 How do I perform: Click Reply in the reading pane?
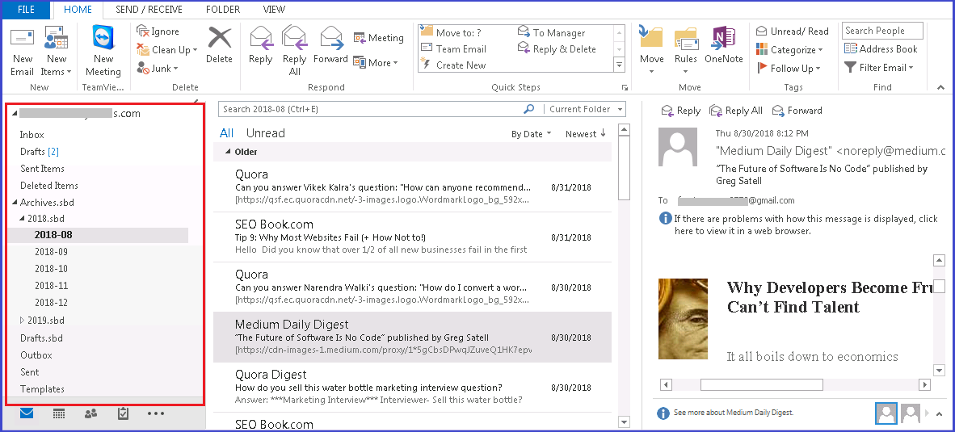[x=681, y=110]
